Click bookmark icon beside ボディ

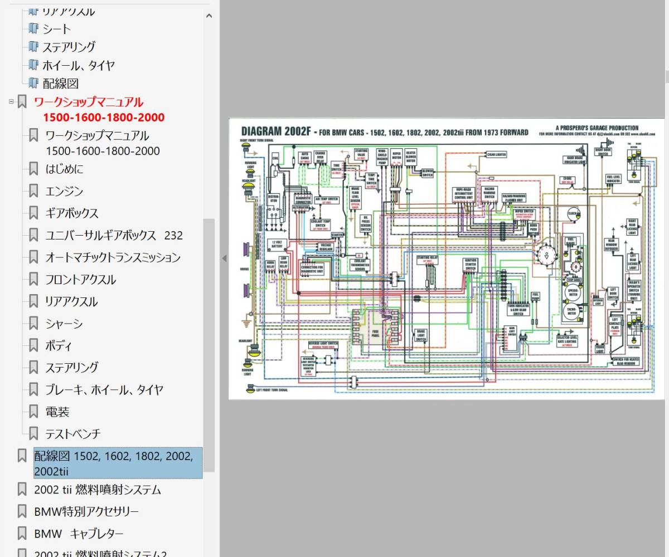pyautogui.click(x=33, y=346)
